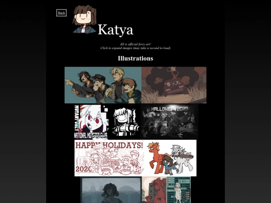This screenshot has width=271, height=203.
Task: Open the four-boys-pointing illustration on teal background
Action: click(103, 85)
